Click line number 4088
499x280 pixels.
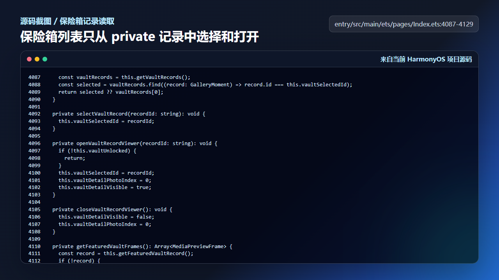pos(34,85)
